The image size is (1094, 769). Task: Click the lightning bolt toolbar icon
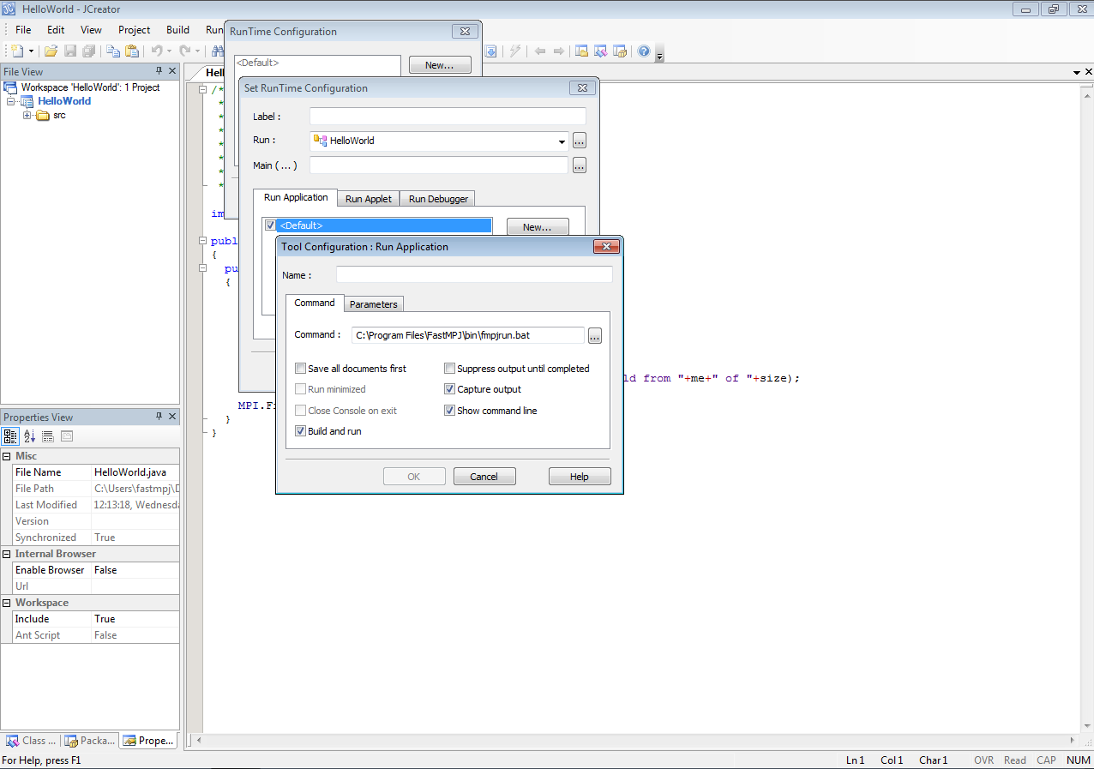click(x=515, y=51)
